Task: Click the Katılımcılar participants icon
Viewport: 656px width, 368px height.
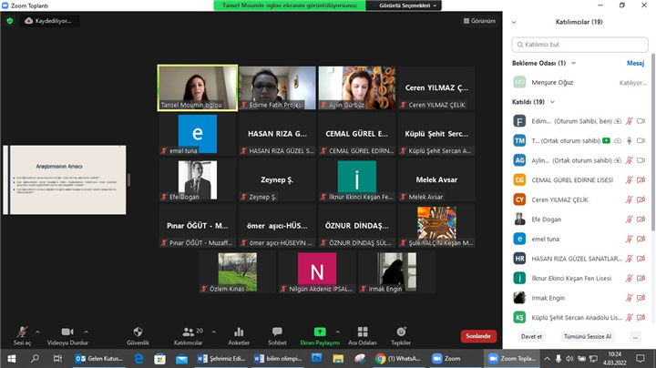Action: (186, 332)
